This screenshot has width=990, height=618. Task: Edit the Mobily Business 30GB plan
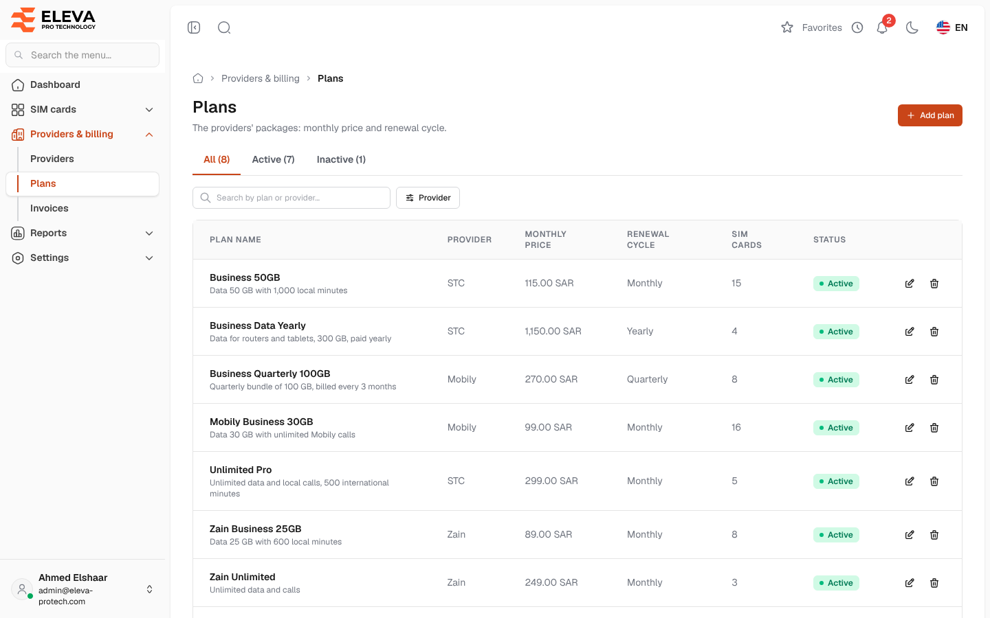coord(910,428)
